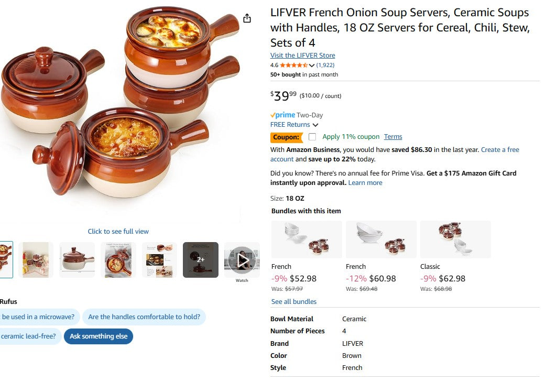The image size is (546, 382).
Task: Open the 1,922 ratings link
Action: coord(325,65)
